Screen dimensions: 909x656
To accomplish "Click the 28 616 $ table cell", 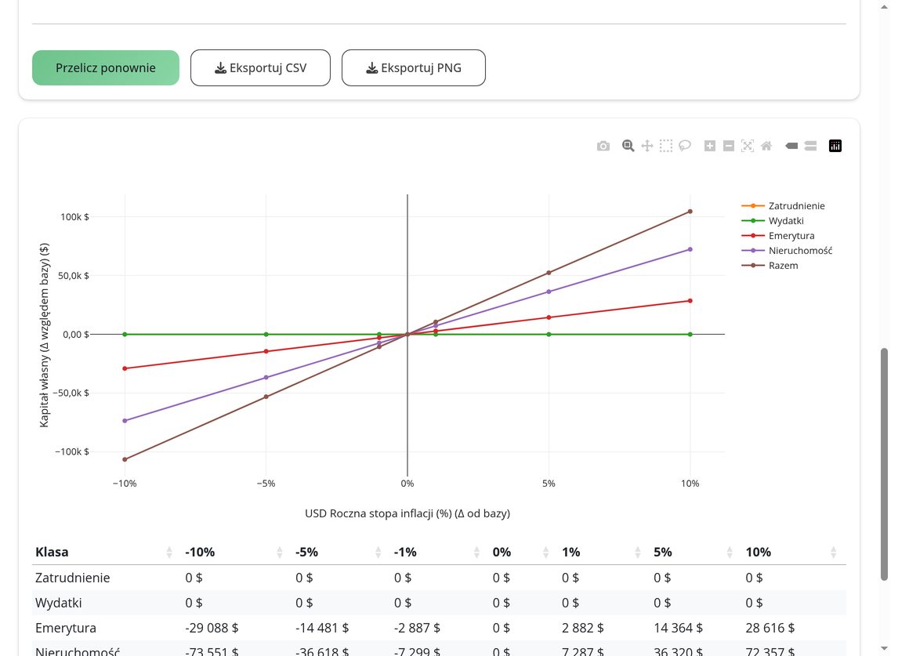I will click(x=770, y=628).
